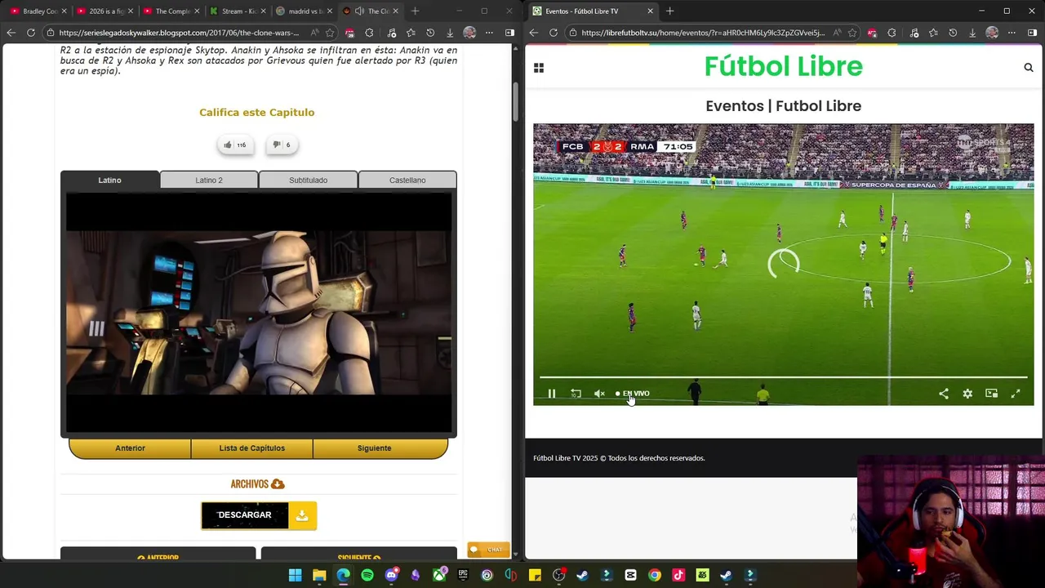Go back in the right browser
The width and height of the screenshot is (1045, 588).
pyautogui.click(x=533, y=33)
